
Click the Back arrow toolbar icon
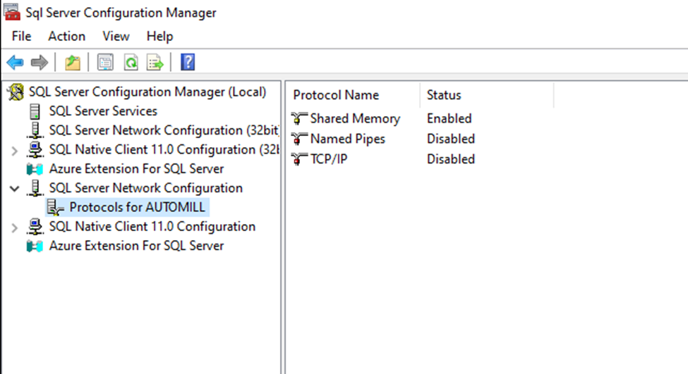click(15, 62)
